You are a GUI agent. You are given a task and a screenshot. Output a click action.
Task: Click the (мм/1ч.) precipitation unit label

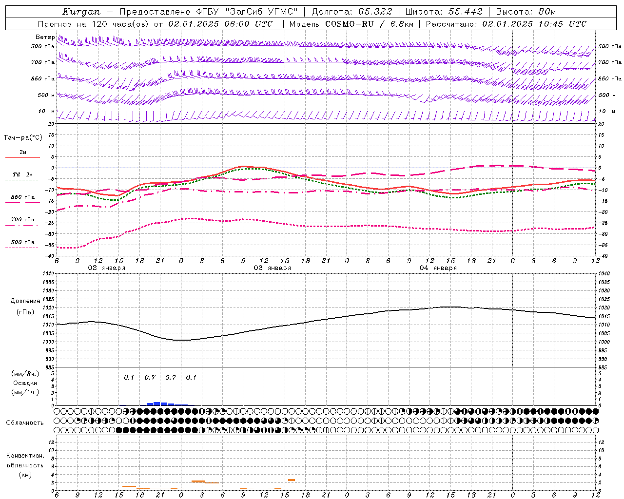(25, 392)
